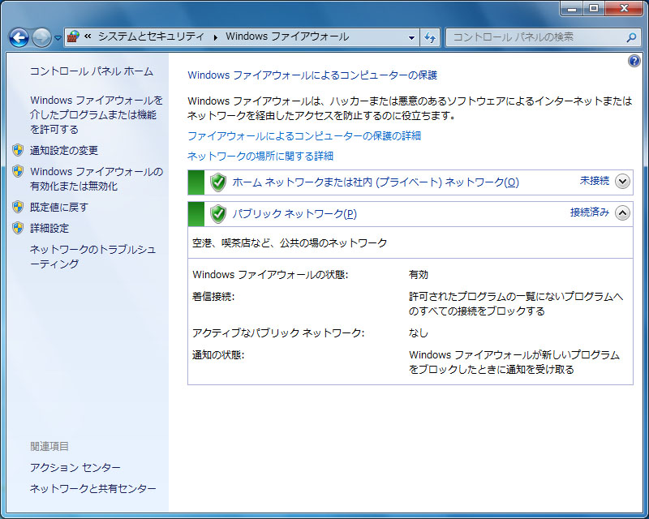Click the 関連項目 heading
The image size is (649, 519).
(49, 446)
